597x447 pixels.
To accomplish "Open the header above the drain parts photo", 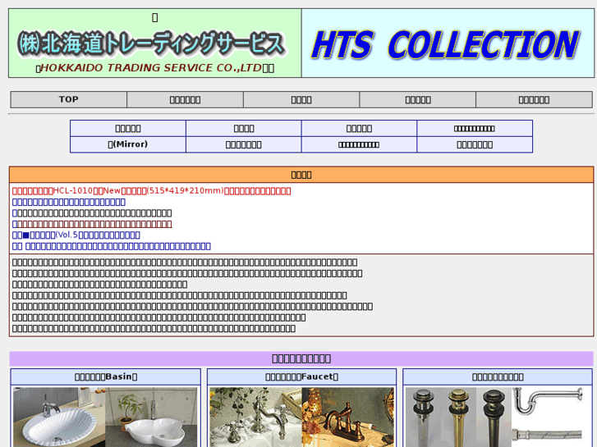I will point(498,376).
